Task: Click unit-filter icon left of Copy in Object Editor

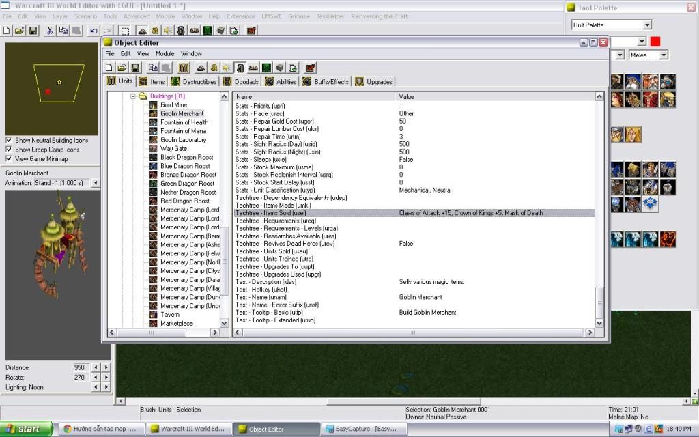Action: (183, 68)
